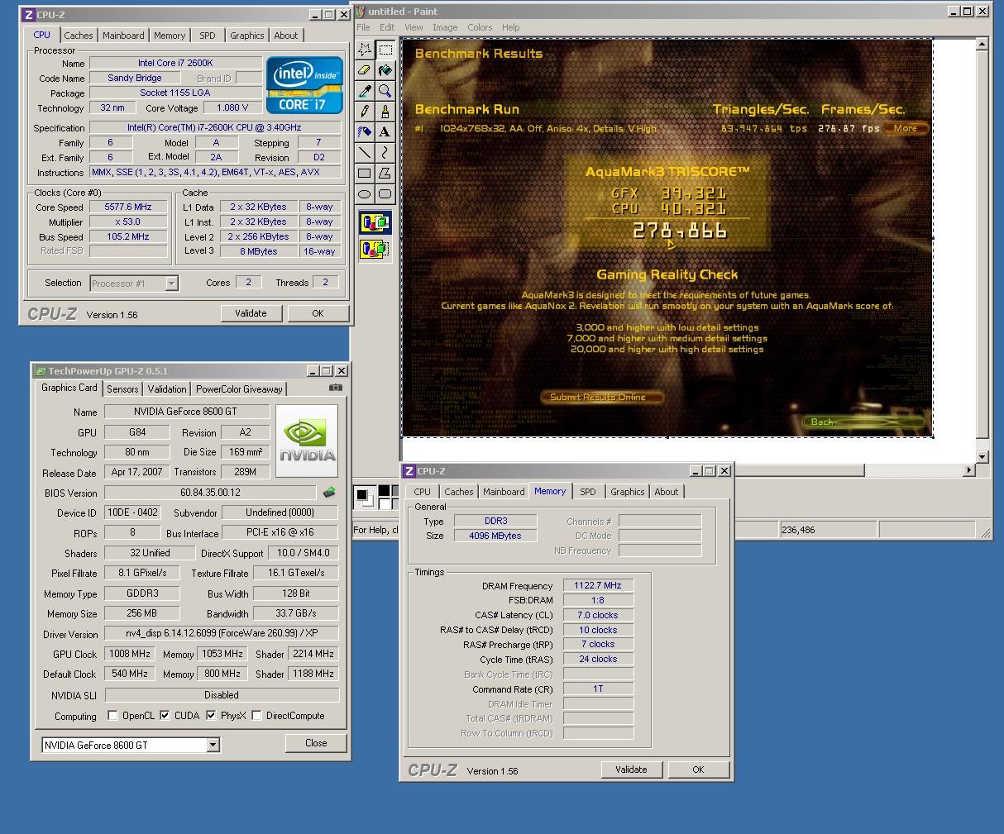
Task: Open the Help menu in Paint
Action: click(x=511, y=27)
